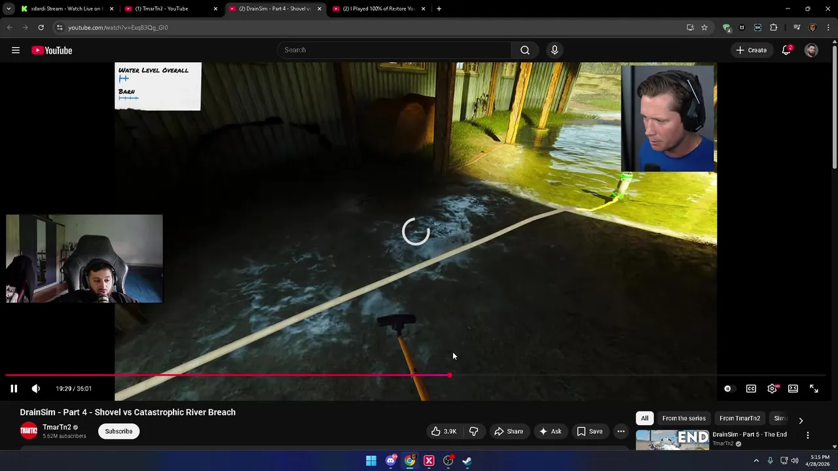Toggle closed captions on the player
This screenshot has width=838, height=471.
pyautogui.click(x=751, y=389)
